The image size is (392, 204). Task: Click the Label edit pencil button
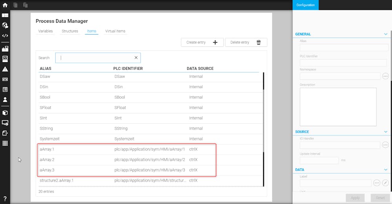pyautogui.click(x=385, y=183)
